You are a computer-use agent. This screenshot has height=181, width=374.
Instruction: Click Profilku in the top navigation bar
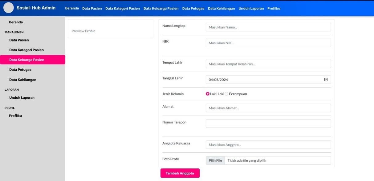[274, 8]
